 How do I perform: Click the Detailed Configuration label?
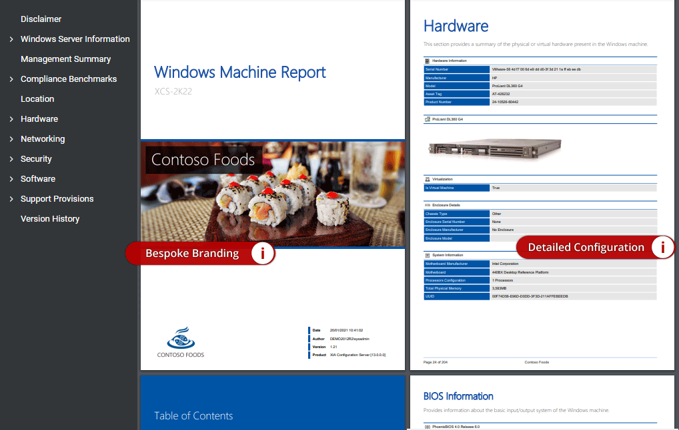click(x=586, y=247)
